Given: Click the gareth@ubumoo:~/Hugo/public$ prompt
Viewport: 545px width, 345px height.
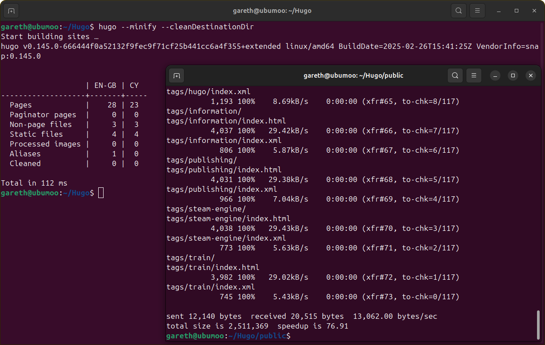Looking at the screenshot, I should click(228, 336).
